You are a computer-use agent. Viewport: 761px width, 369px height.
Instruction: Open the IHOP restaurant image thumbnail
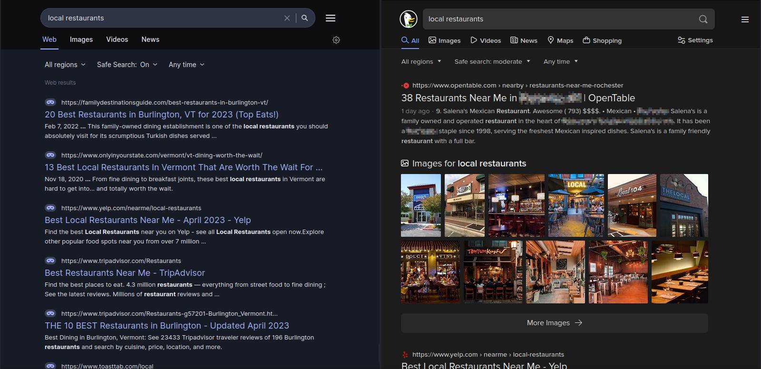pos(421,205)
